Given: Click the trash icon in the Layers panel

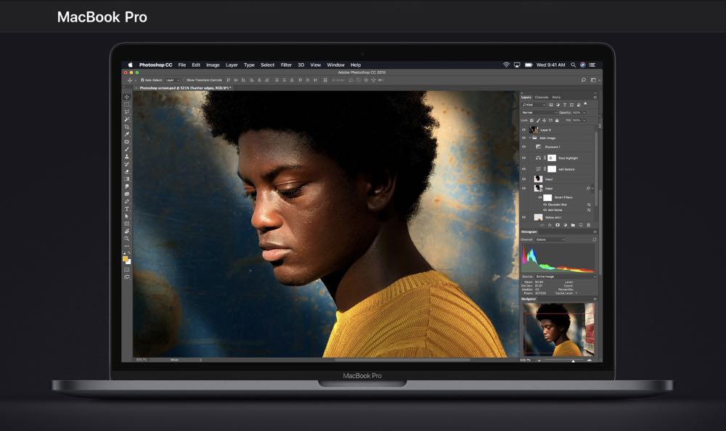Looking at the screenshot, I should [589, 226].
